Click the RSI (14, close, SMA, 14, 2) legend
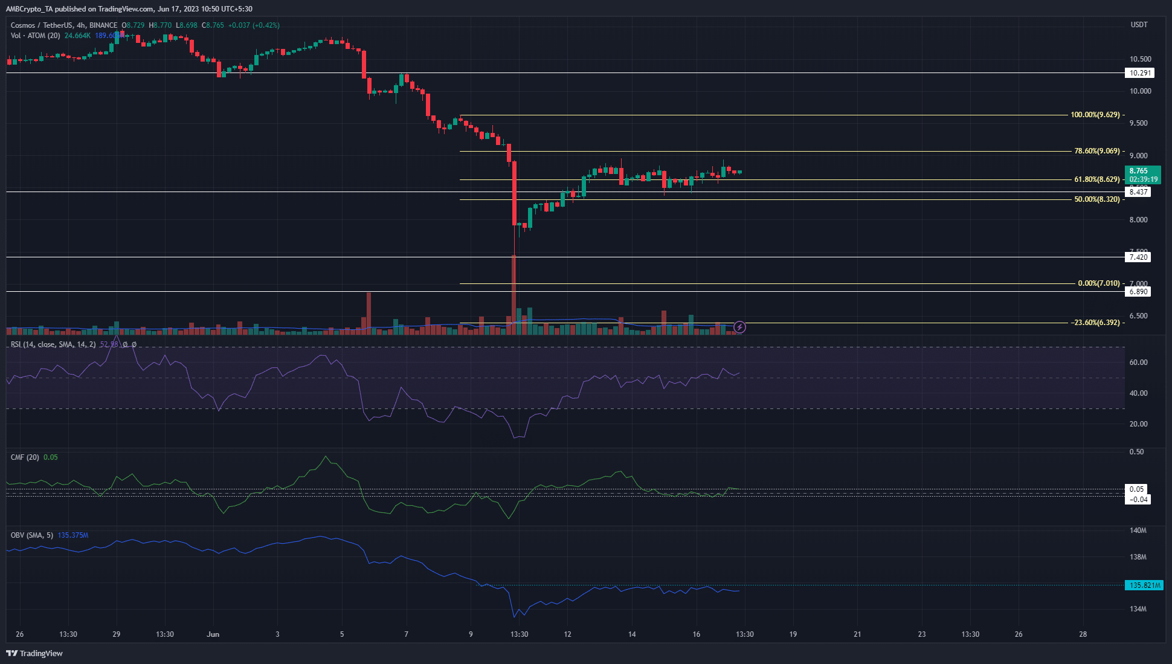 coord(53,344)
